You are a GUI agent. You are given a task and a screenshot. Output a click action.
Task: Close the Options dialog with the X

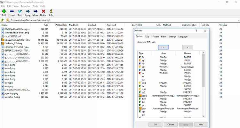205,31
